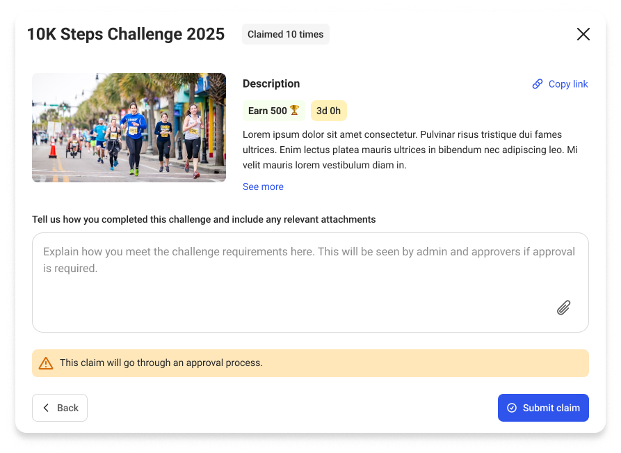Click the checkmark icon on Submit claim
The image size is (621, 453).
[511, 408]
